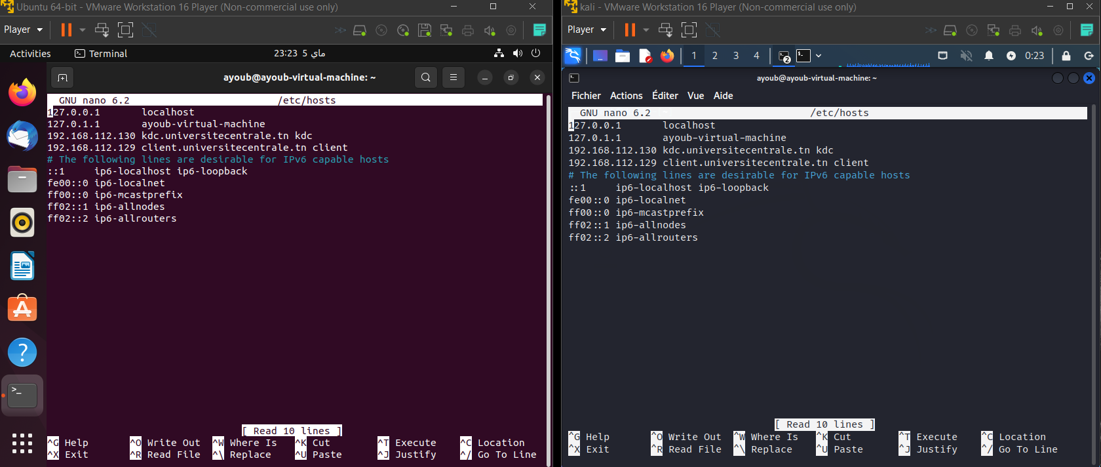1101x467 pixels.
Task: Open Ubuntu Activities overview
Action: point(30,54)
